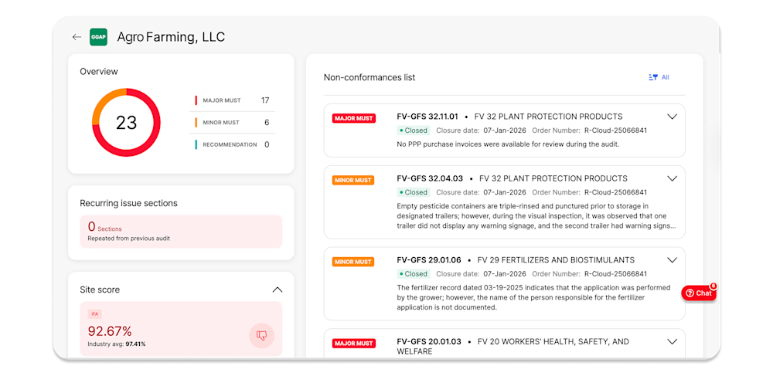
Task: Click MAJOR MUST tag on FV-GFS 32.11.01
Action: tap(353, 118)
